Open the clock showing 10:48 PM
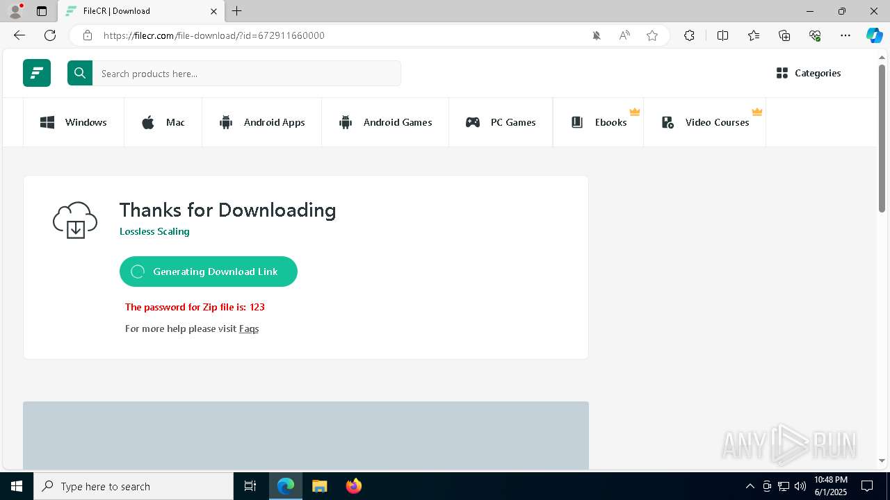The image size is (890, 500). coord(831,486)
